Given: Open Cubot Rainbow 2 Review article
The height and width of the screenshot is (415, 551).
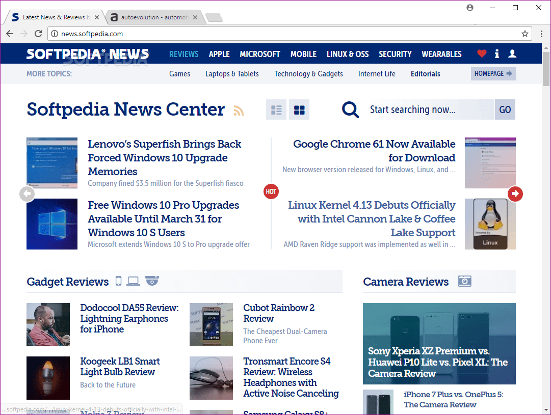Looking at the screenshot, I should [x=279, y=313].
